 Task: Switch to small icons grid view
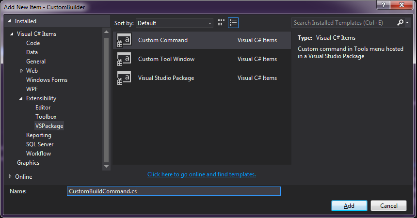(221, 23)
